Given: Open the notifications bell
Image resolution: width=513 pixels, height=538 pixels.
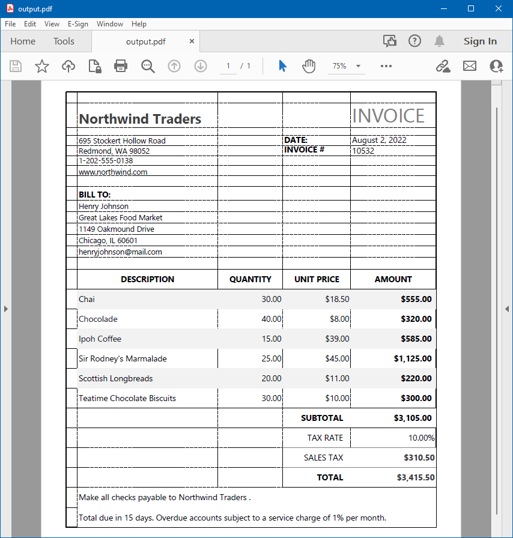Looking at the screenshot, I should (x=439, y=40).
